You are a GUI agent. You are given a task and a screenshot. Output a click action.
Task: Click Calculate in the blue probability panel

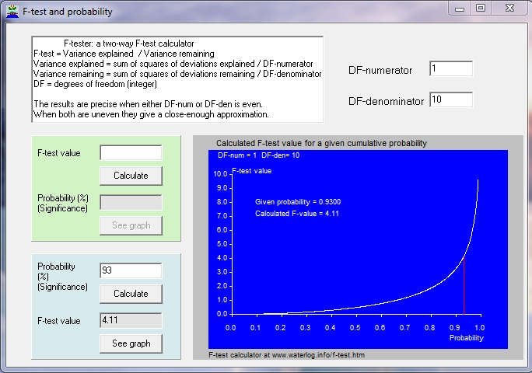131,294
